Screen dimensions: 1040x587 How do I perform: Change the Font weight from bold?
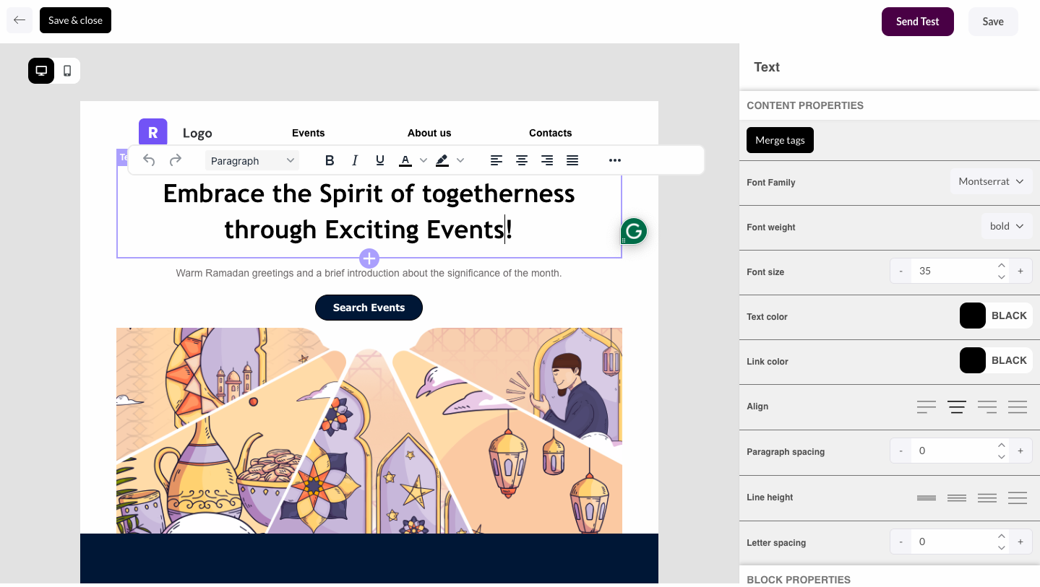1006,225
